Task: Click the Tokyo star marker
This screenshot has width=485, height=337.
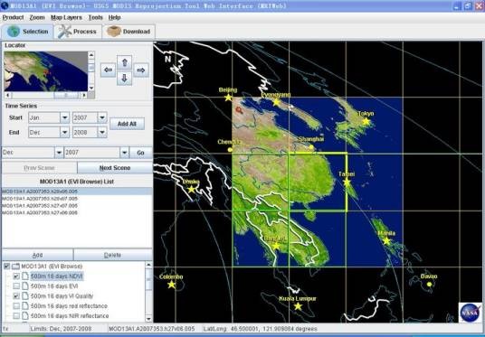Action: point(366,121)
